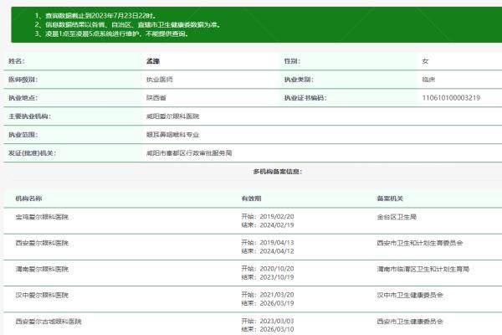
Task: Select the '渭南爱尔眼科医院' row name
Action: pos(42,269)
